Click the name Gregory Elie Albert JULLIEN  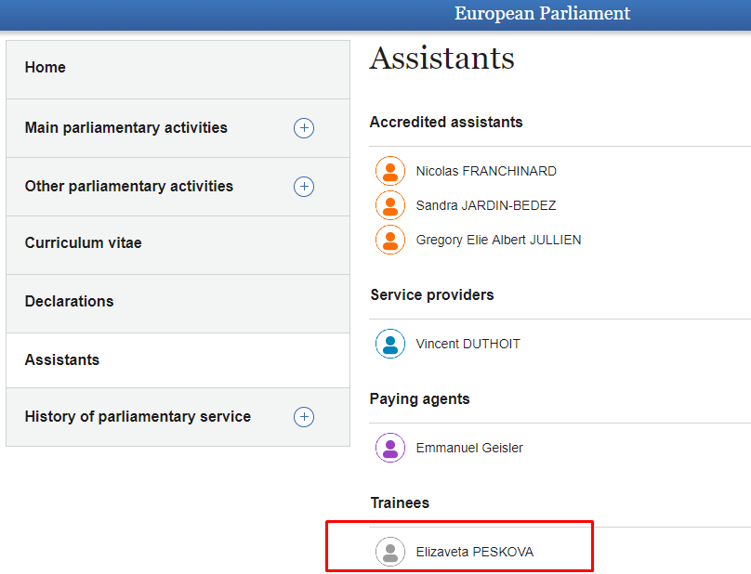point(498,240)
